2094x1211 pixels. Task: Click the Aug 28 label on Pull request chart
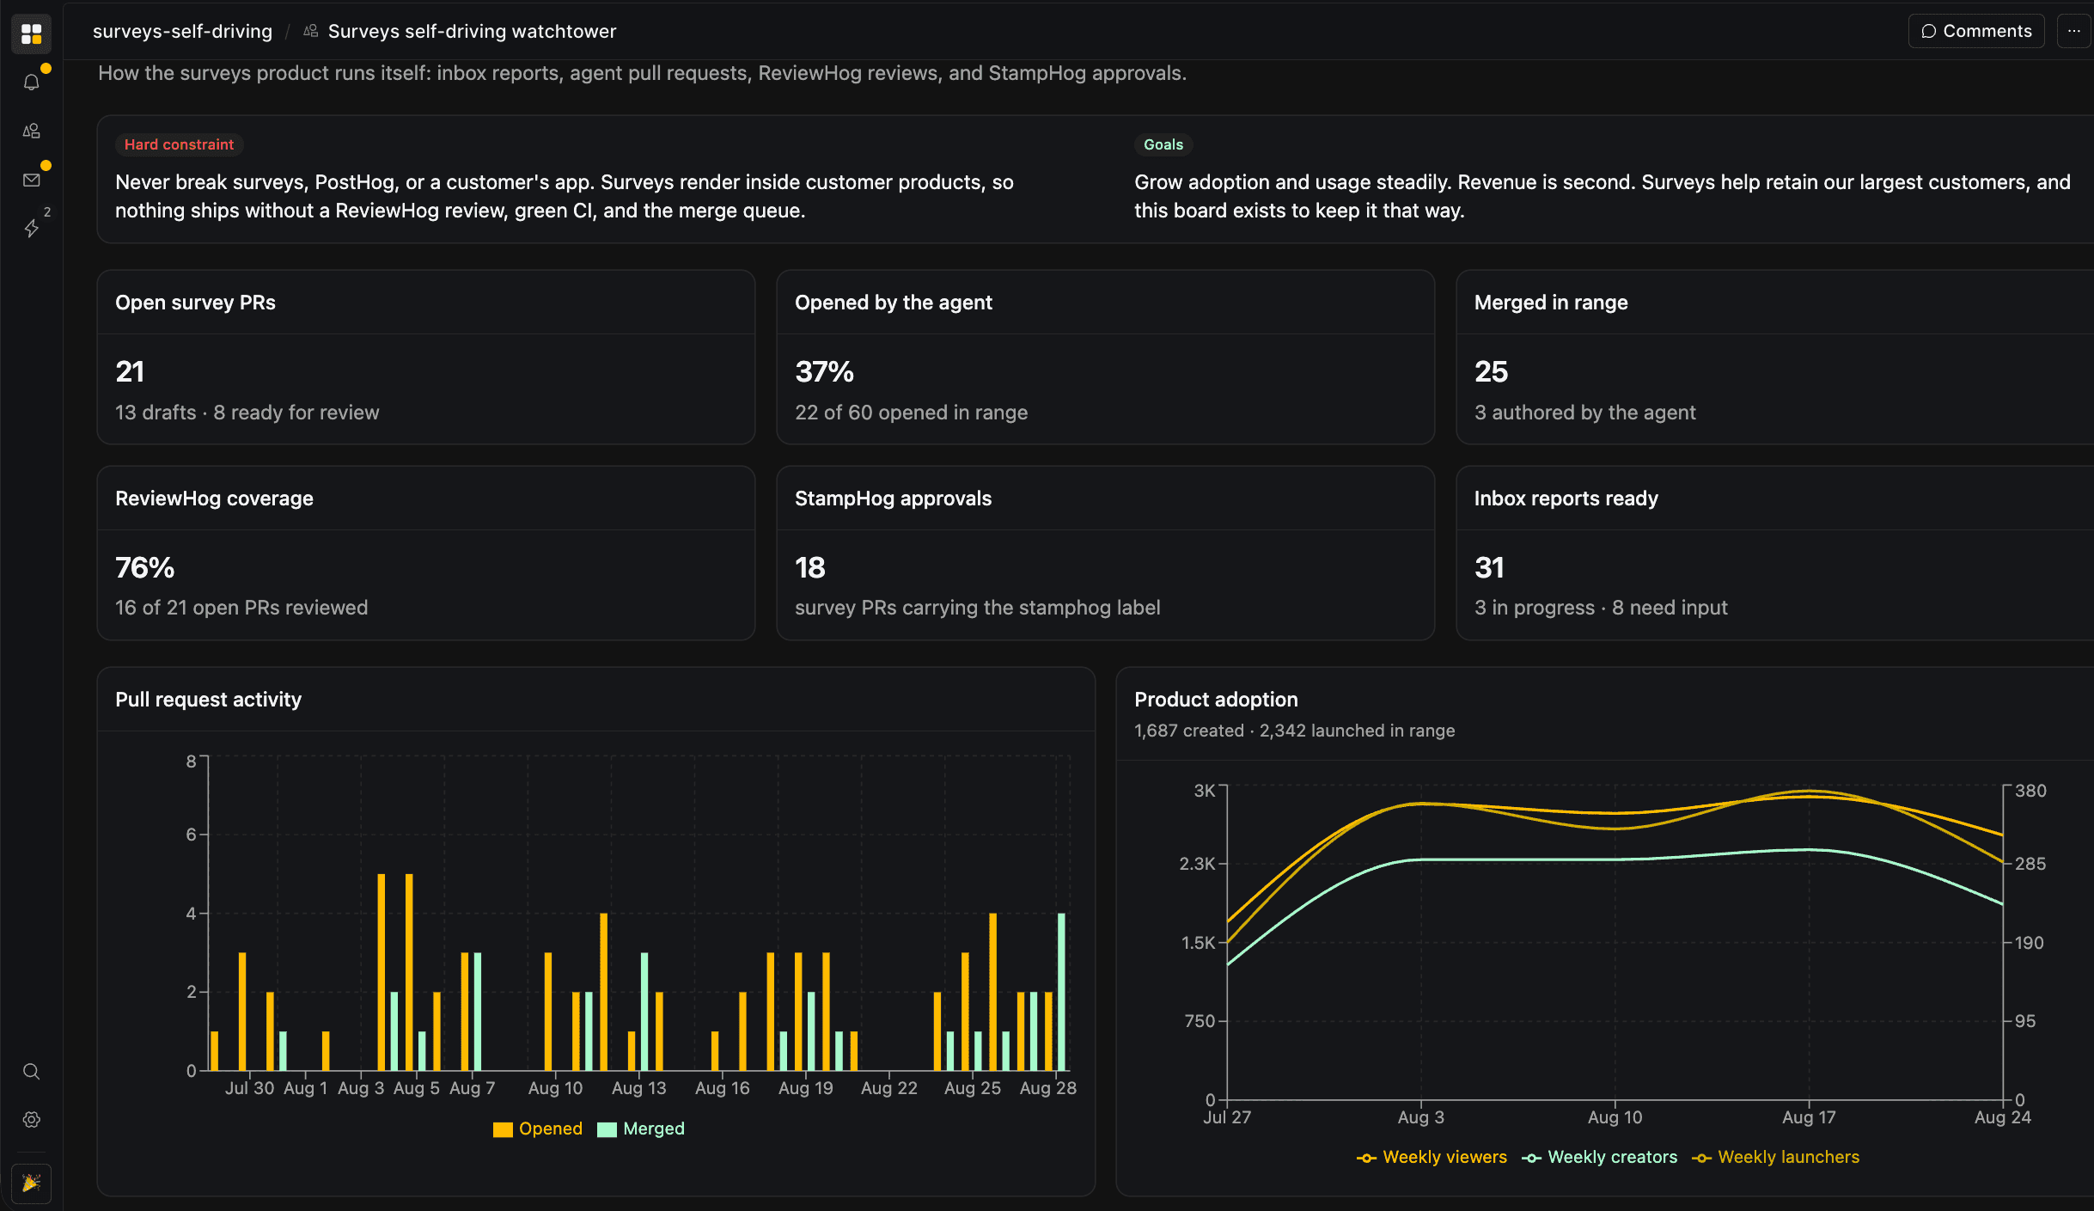[1047, 1088]
